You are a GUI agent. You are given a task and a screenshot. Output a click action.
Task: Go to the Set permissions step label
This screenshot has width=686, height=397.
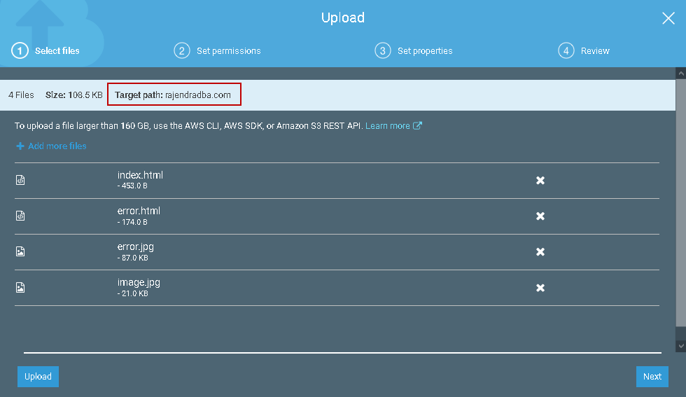tap(228, 51)
